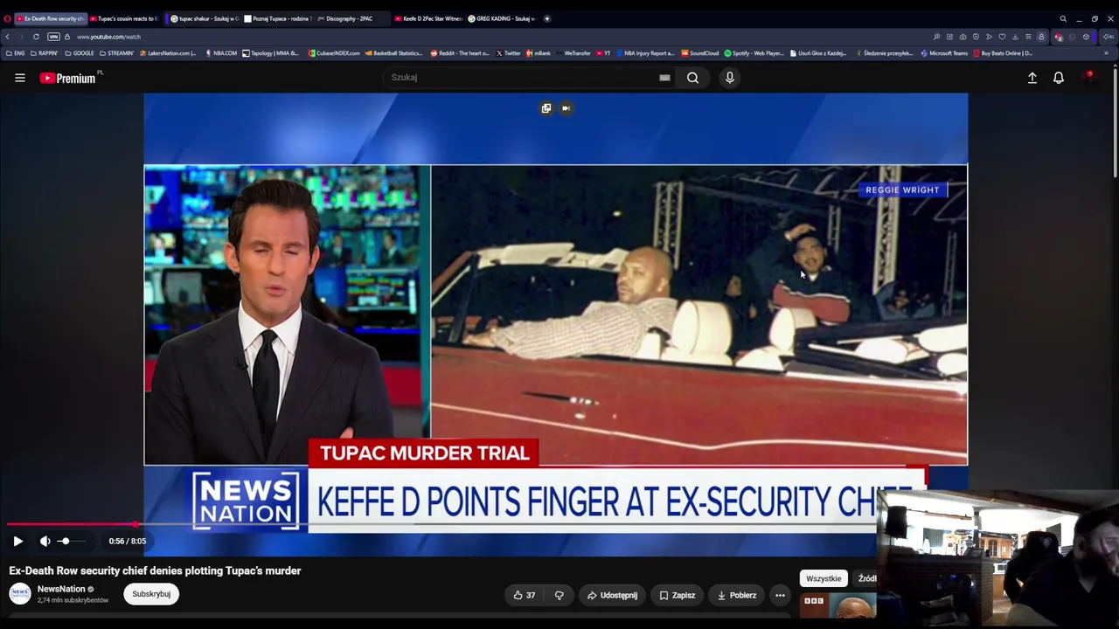Mute the video with the speaker icon
Viewport: 1119px width, 629px height.
tap(45, 541)
